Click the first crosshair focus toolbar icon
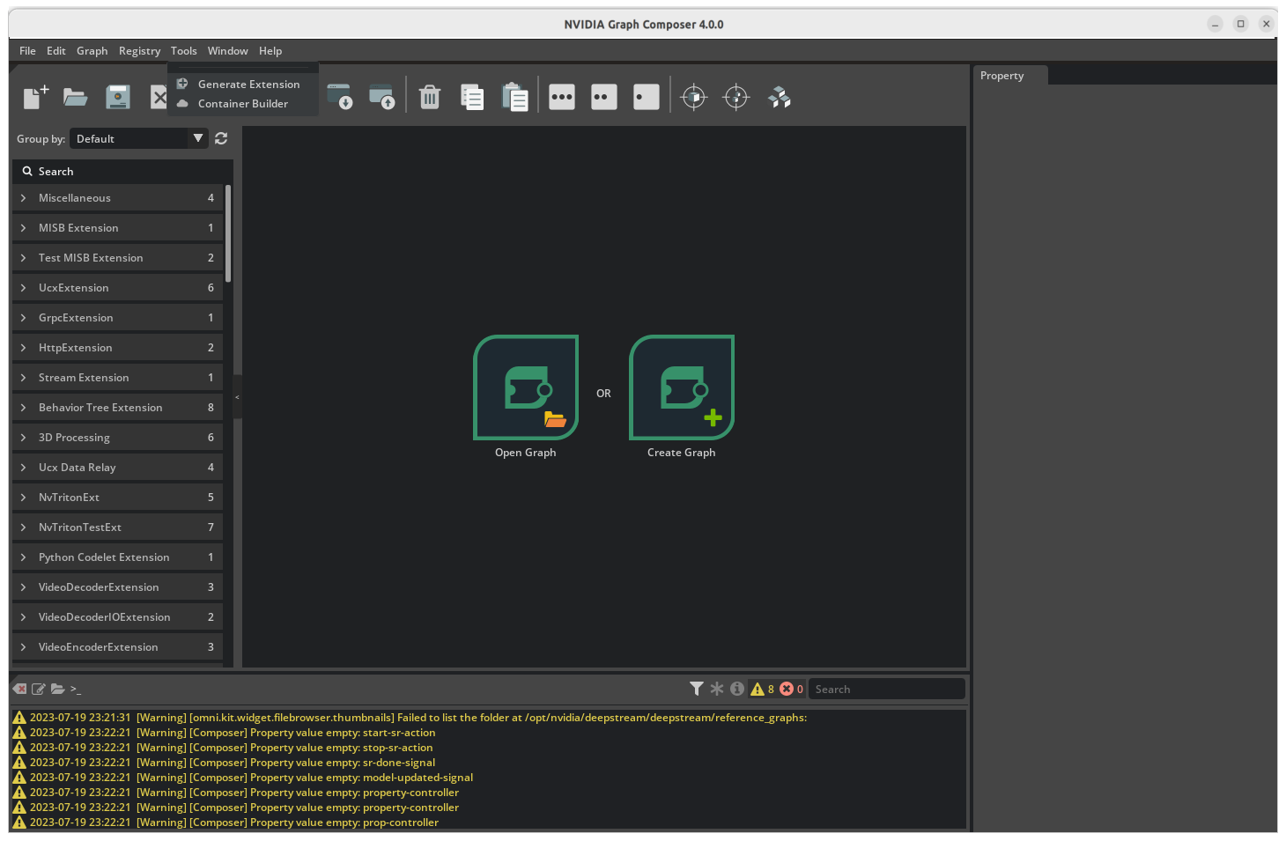The width and height of the screenshot is (1286, 841). pyautogui.click(x=694, y=97)
